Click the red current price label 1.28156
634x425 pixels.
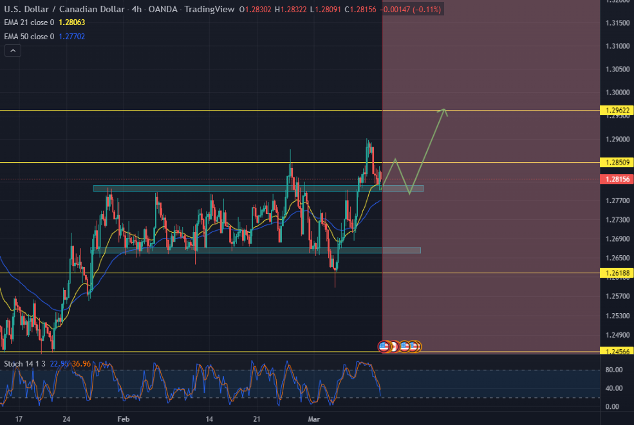[617, 179]
